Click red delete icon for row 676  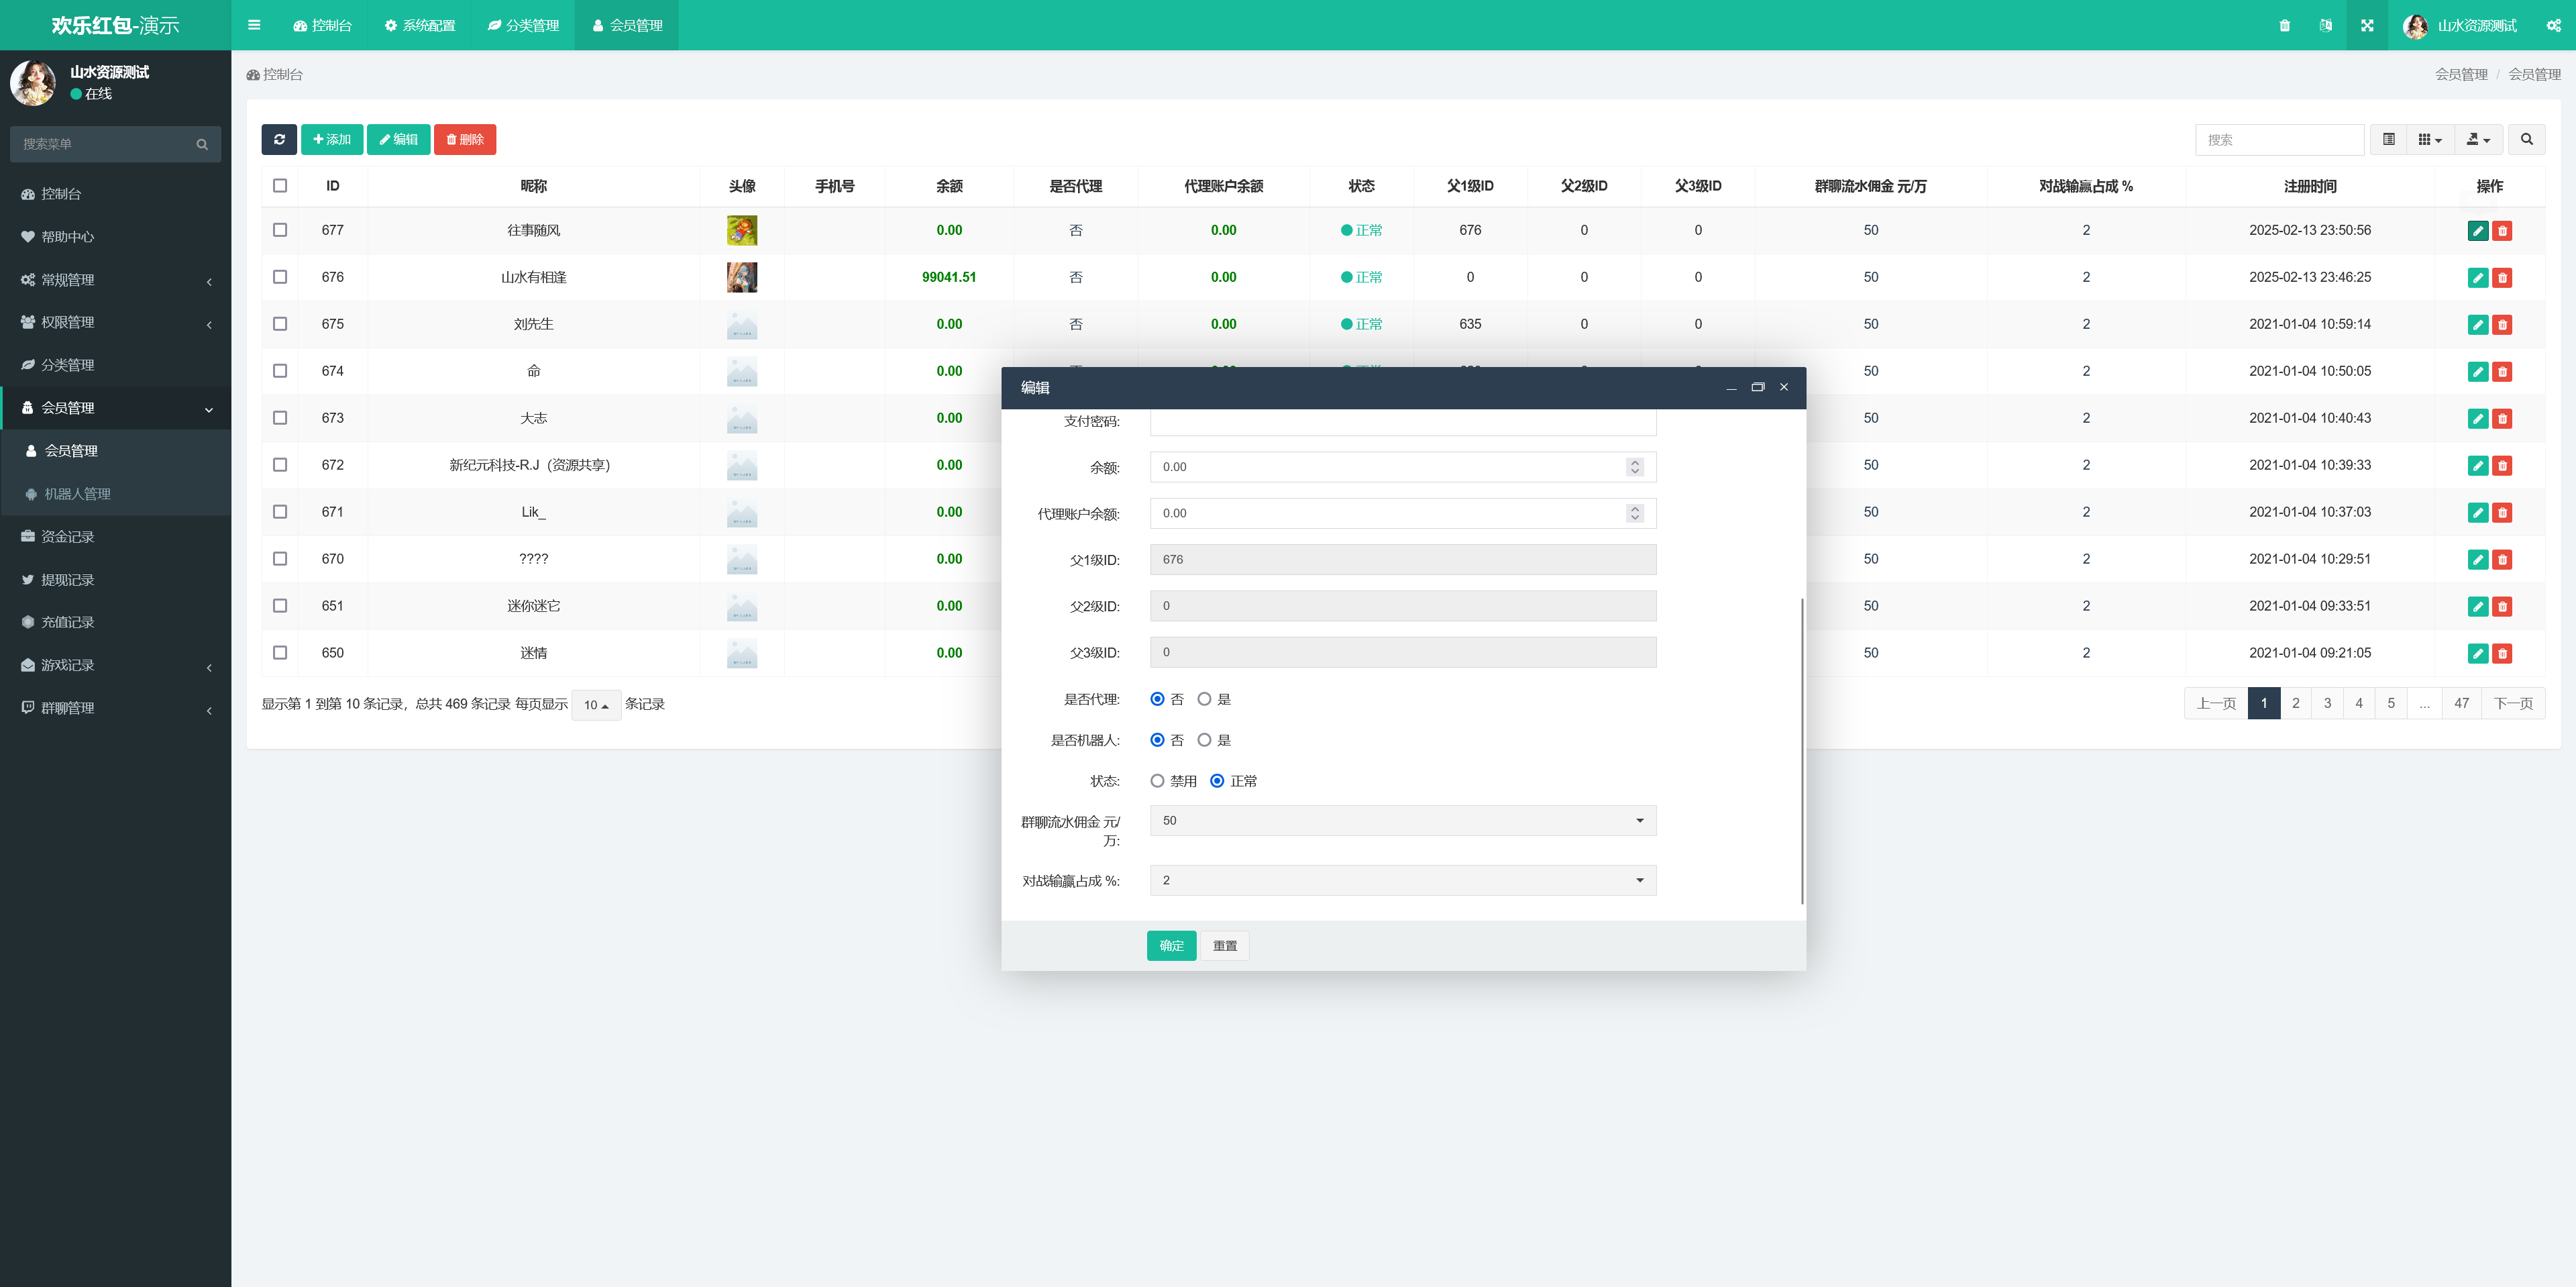tap(2502, 278)
